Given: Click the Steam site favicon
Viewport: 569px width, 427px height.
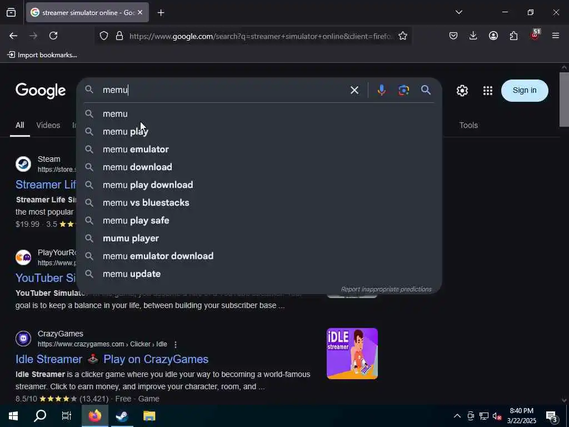Looking at the screenshot, I should pos(23,164).
